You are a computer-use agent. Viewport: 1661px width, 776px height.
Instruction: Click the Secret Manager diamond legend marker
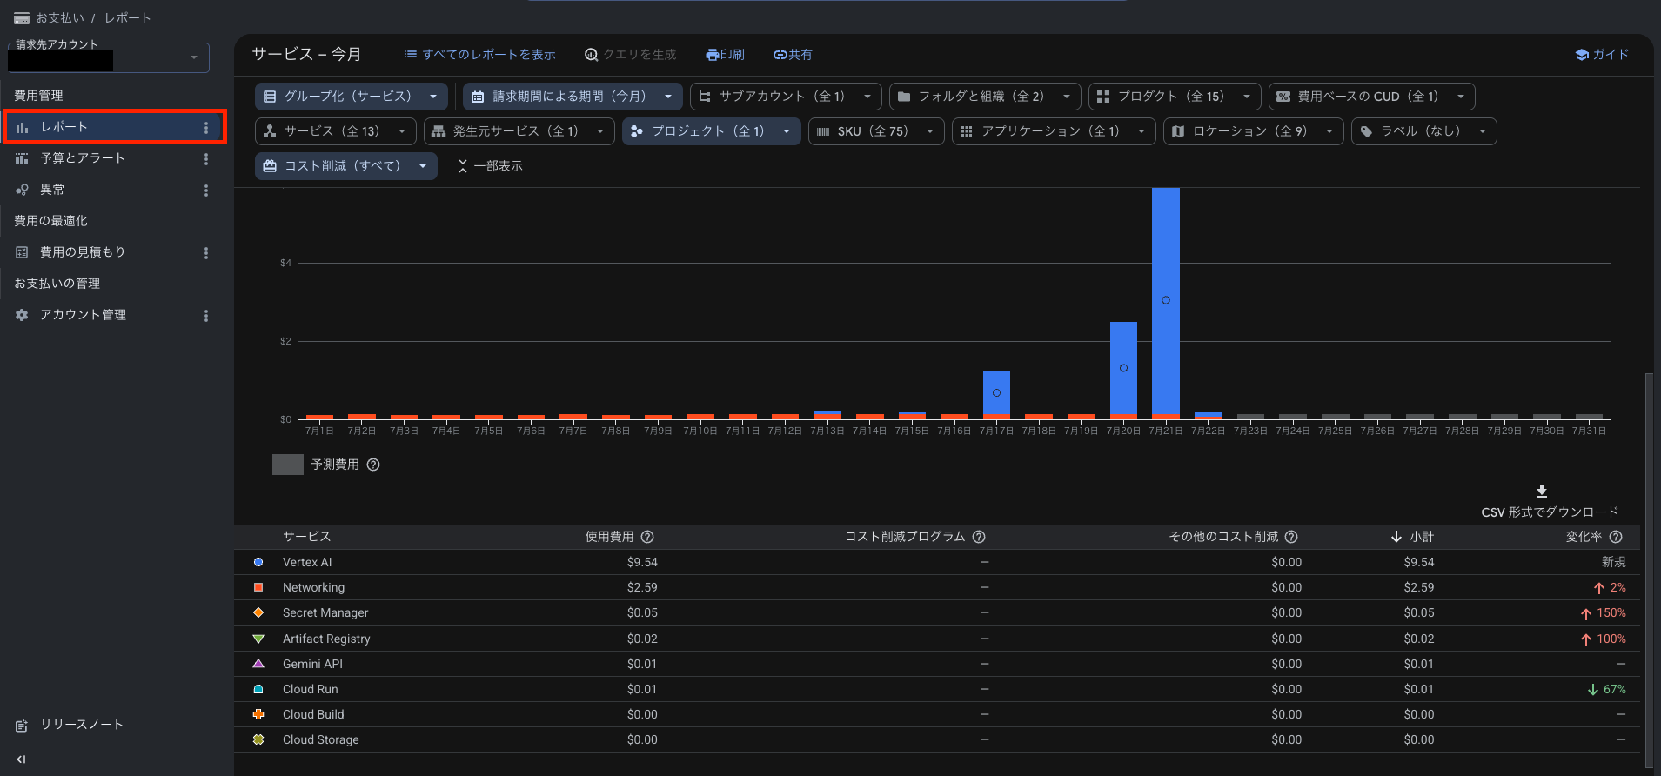pos(258,612)
